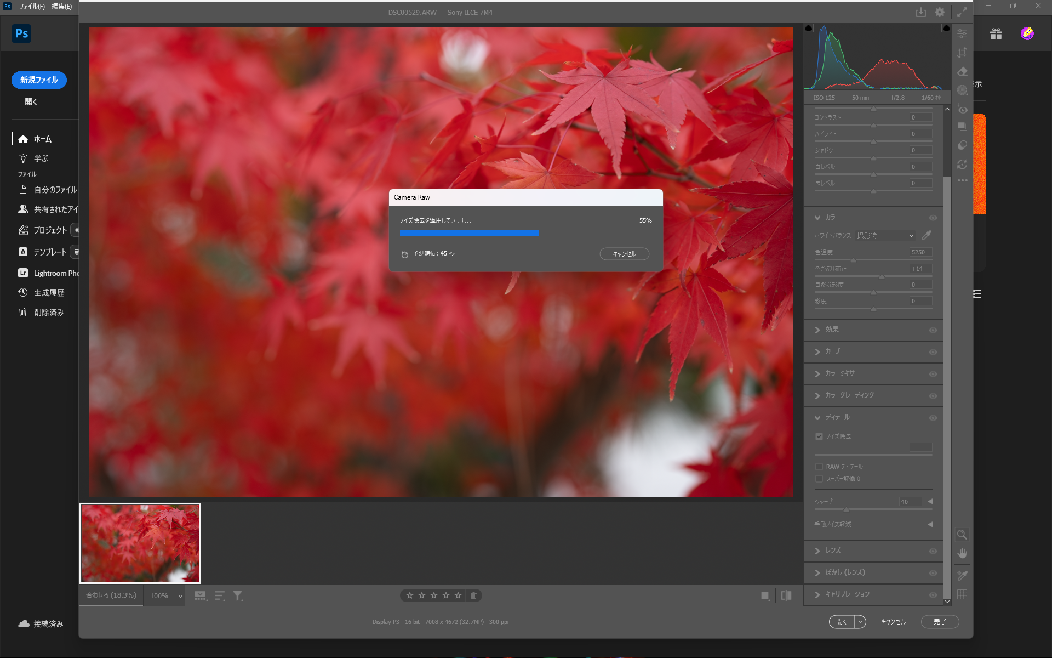
Task: Hide the カラー panel with eye icon
Action: point(933,218)
